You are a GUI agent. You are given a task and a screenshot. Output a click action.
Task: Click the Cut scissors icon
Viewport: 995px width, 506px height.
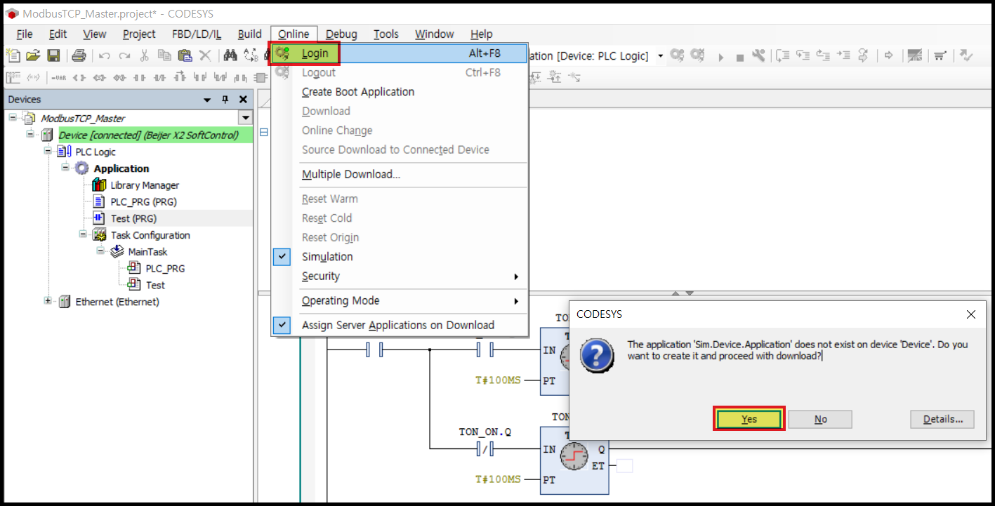tap(144, 55)
